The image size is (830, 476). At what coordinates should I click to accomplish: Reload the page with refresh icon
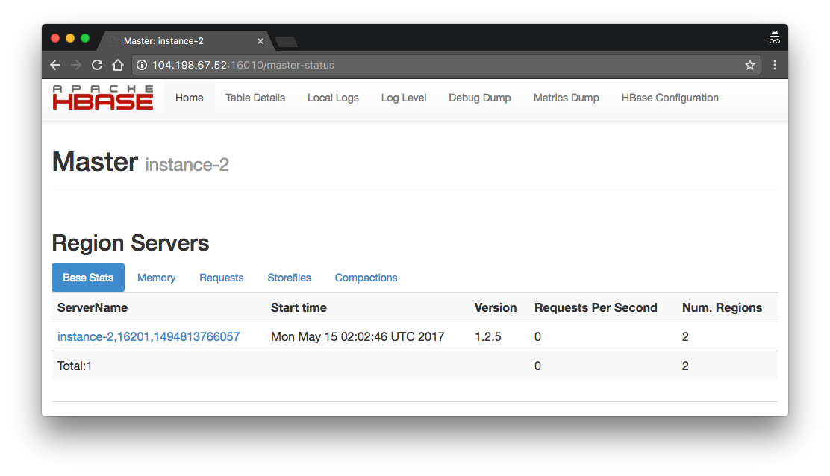click(x=97, y=65)
